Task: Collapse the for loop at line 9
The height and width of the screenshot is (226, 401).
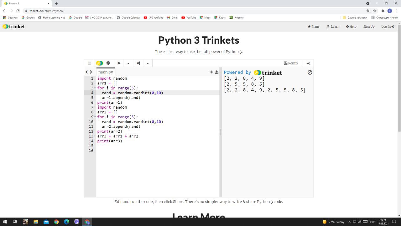Action: pos(95,117)
